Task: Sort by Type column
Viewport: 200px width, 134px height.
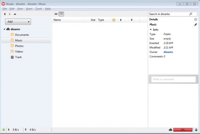Action: (x=104, y=20)
